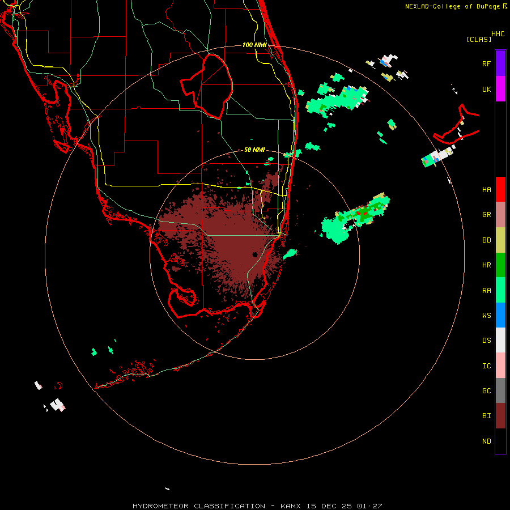Click the GR legend color swatch
Image resolution: width=510 pixels, height=510 pixels.
click(x=500, y=214)
